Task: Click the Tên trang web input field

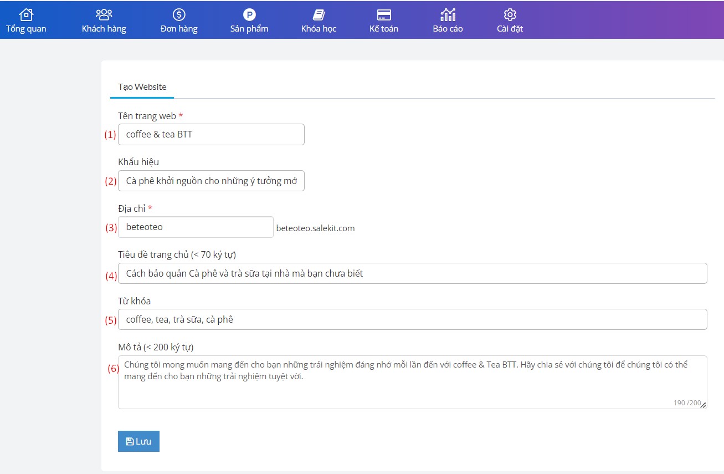Action: pos(211,135)
